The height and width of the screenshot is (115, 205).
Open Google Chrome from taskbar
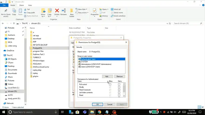99,112
